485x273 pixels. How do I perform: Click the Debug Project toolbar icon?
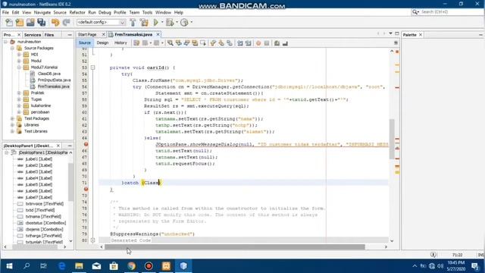pyautogui.click(x=170, y=22)
